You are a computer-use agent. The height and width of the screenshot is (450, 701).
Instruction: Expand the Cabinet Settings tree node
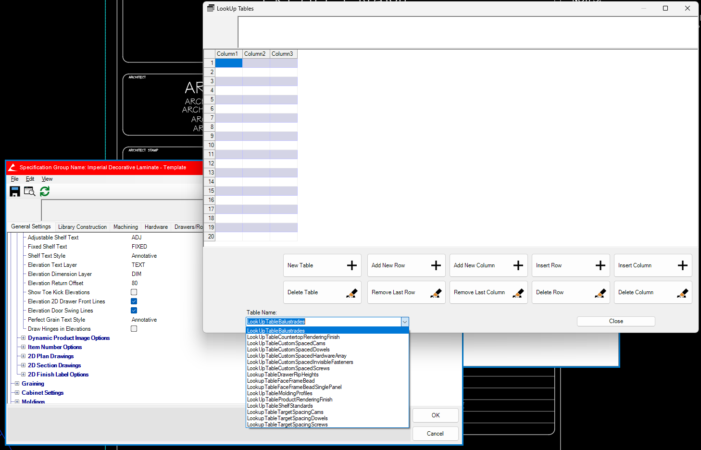point(17,393)
